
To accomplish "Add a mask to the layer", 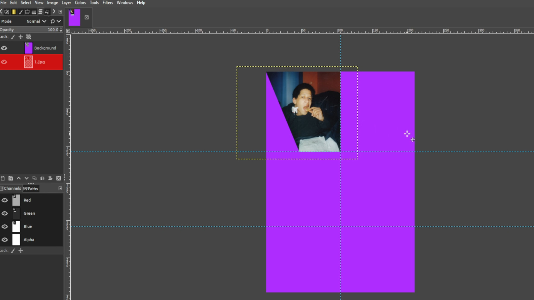I will tap(50, 178).
